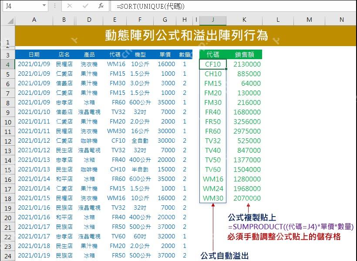Click 液晶電視 in row 9
The width and height of the screenshot is (357, 261).
pos(89,112)
